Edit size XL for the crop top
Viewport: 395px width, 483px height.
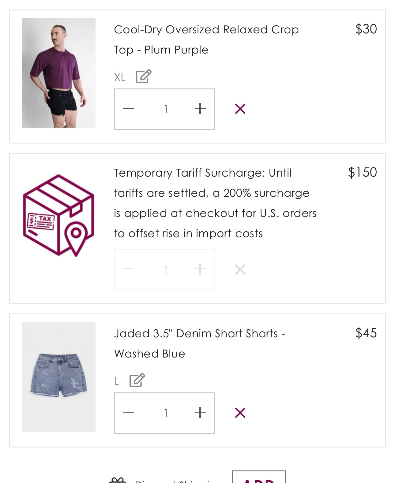pyautogui.click(x=144, y=76)
